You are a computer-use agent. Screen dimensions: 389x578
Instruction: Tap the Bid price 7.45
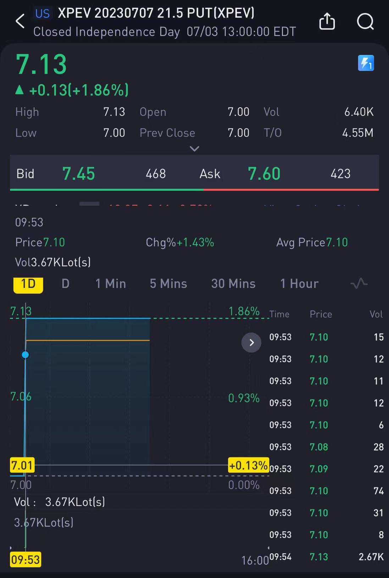[x=79, y=174]
